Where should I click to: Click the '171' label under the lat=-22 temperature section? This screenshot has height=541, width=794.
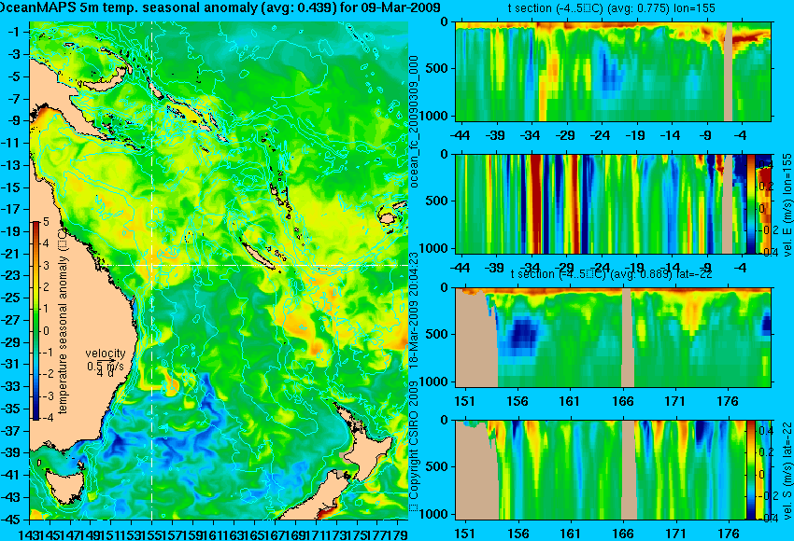pos(675,401)
